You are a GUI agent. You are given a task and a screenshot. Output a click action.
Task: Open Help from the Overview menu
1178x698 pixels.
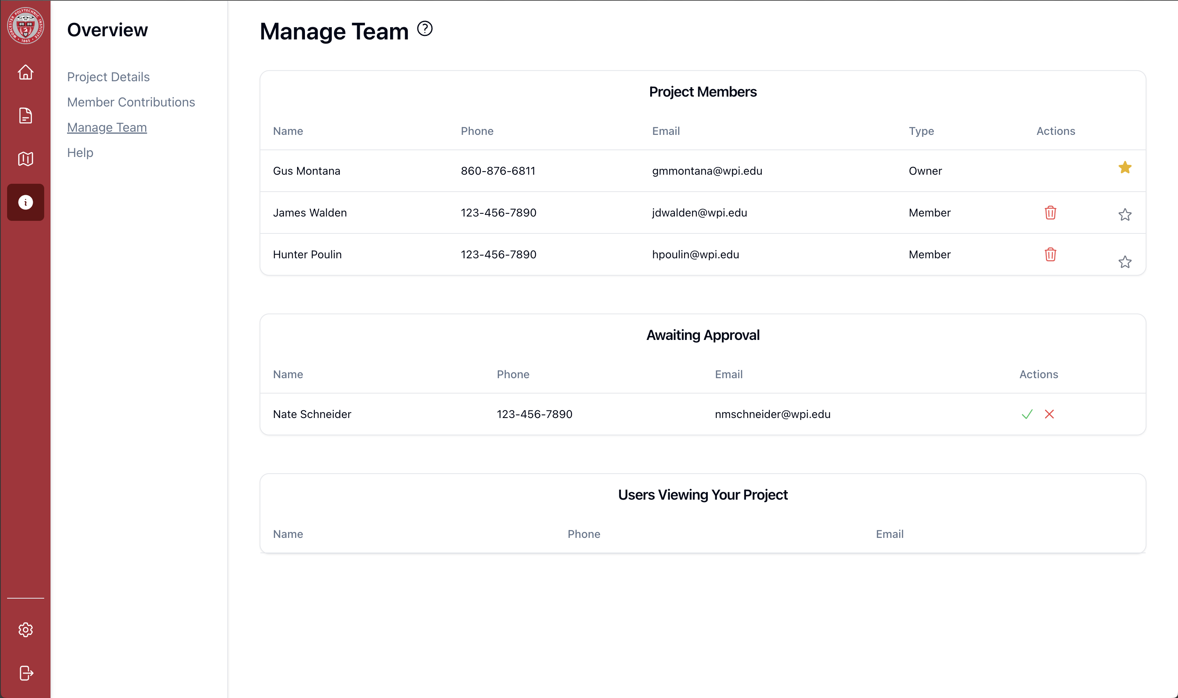pyautogui.click(x=80, y=152)
